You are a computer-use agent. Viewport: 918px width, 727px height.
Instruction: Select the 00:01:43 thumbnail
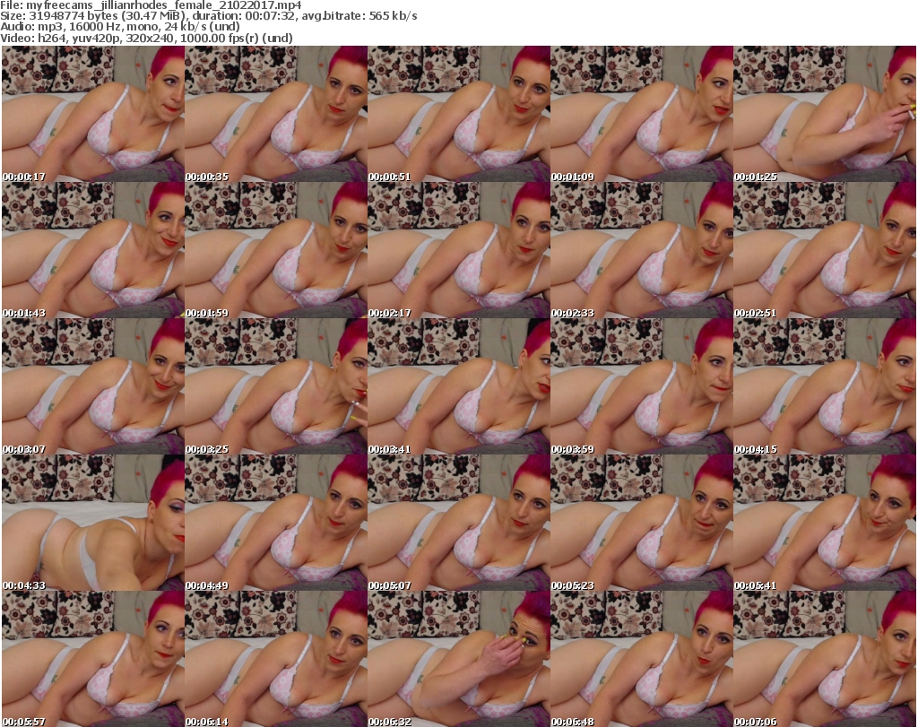tap(93, 250)
